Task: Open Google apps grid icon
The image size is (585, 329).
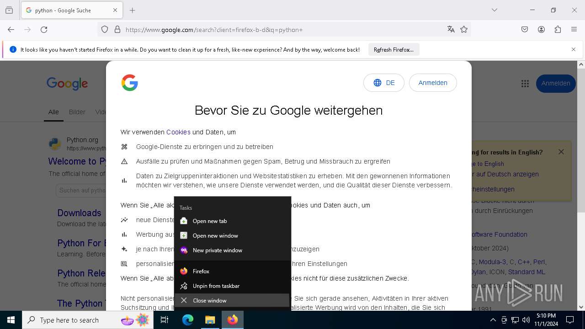Action: [x=525, y=84]
